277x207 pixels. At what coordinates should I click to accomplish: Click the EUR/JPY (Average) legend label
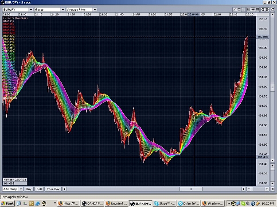pos(15,18)
